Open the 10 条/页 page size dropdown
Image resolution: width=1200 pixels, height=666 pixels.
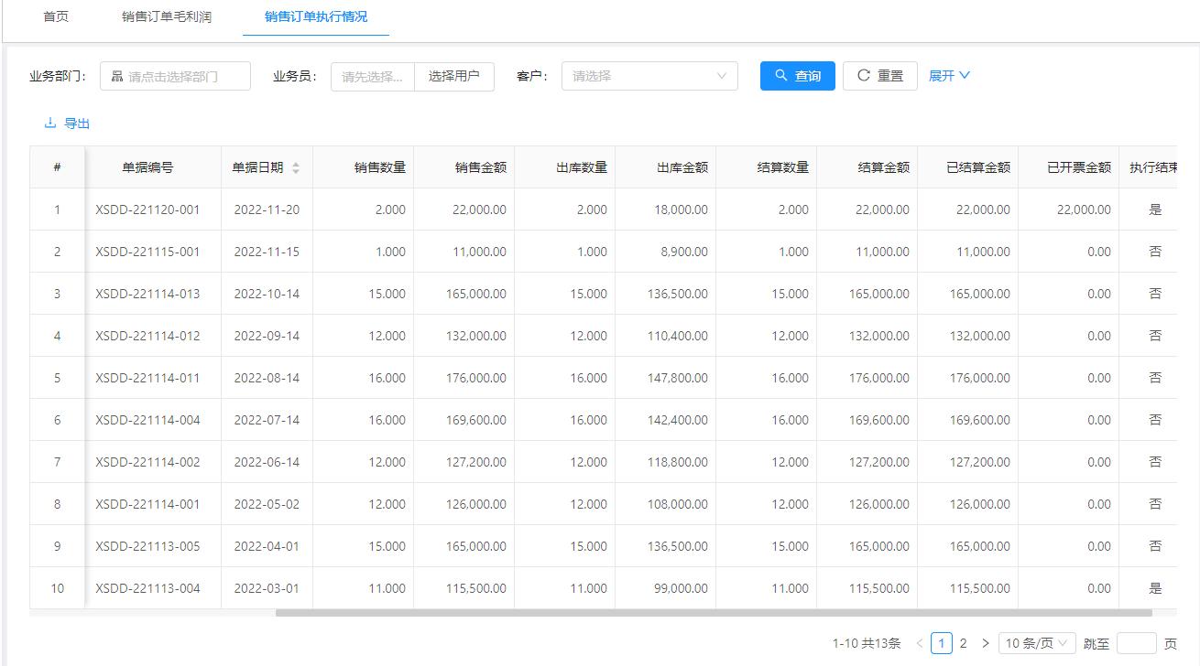click(x=1038, y=643)
